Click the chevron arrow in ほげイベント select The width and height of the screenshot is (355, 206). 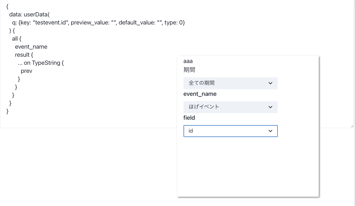click(271, 107)
